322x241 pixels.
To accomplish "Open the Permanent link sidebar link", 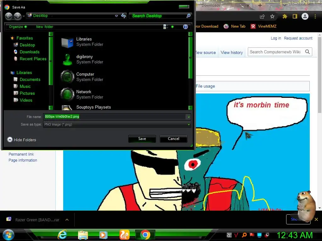I will 21,154.
